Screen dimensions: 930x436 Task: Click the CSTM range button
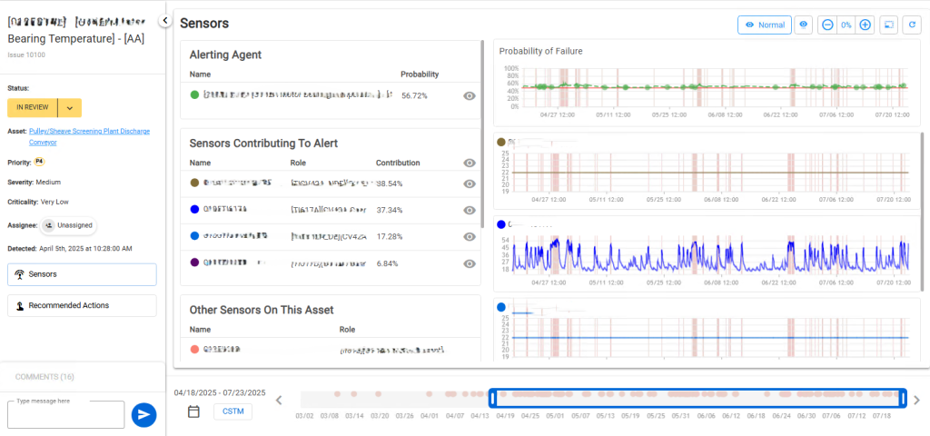click(232, 411)
